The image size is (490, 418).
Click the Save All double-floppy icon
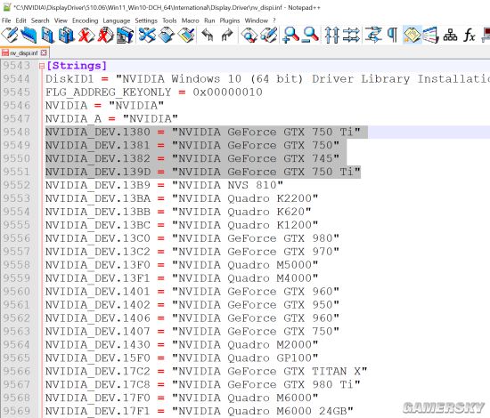point(66,35)
